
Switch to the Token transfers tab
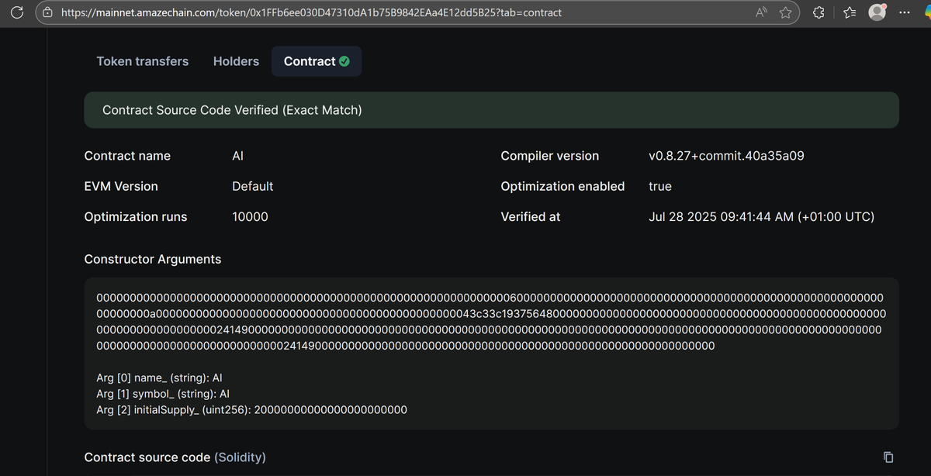143,61
